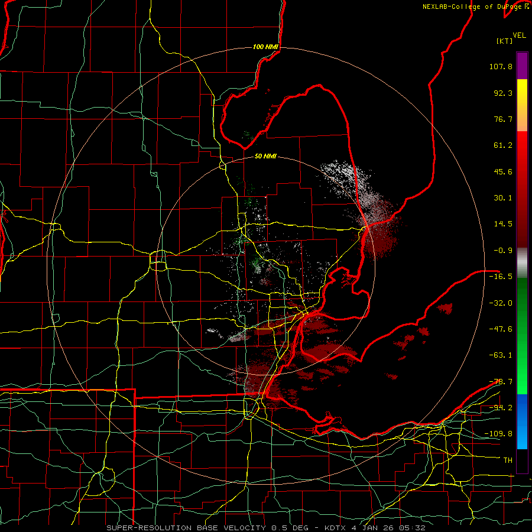Click the Super-Resolution Base Velocity caption
This screenshot has height=532, width=532.
tap(266, 528)
